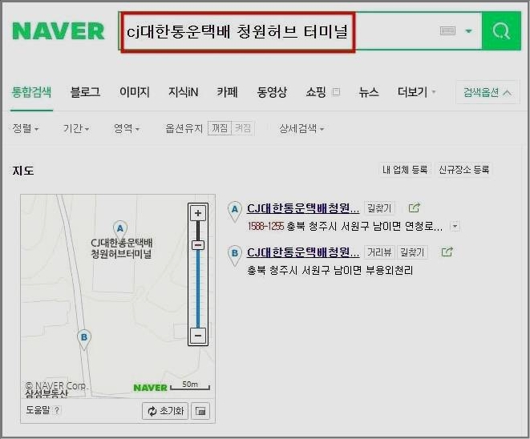Click phone number 1588-1255
This screenshot has width=530, height=439.
point(265,226)
